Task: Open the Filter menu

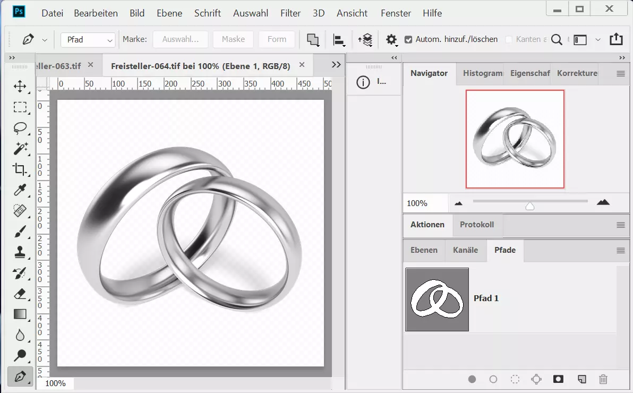Action: [290, 13]
